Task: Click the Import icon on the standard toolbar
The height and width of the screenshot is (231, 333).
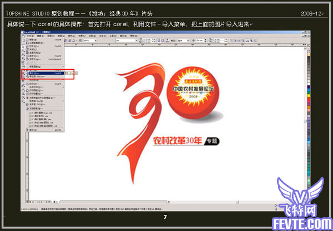Action: click(x=65, y=40)
